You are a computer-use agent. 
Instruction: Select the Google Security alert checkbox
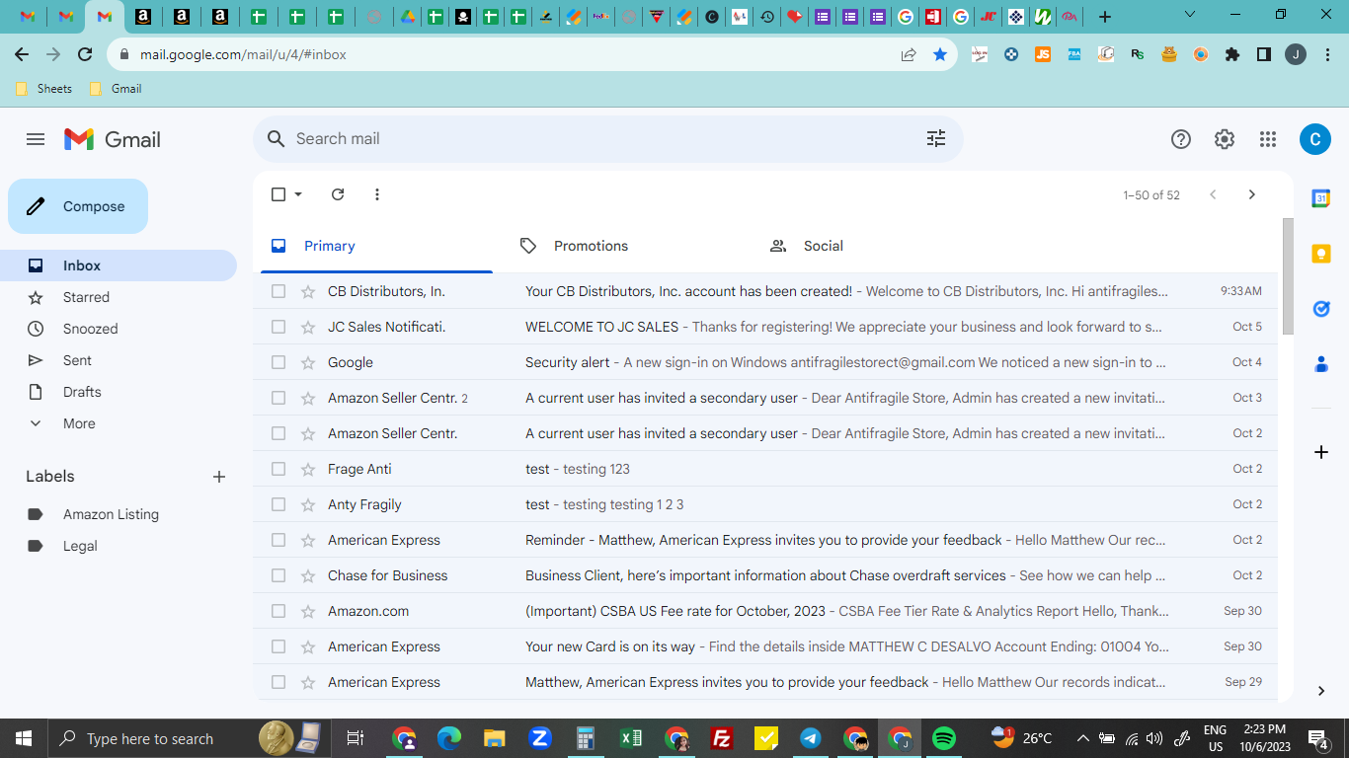[x=278, y=362]
